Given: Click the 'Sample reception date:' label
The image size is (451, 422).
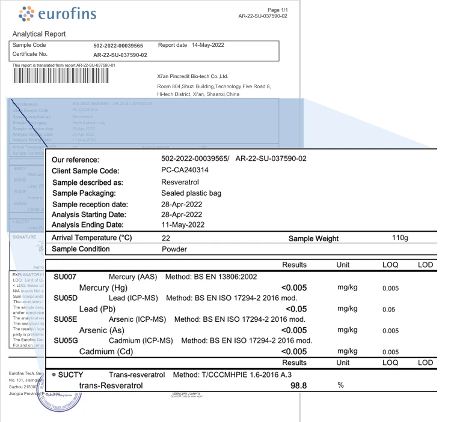Looking at the screenshot, I should pos(90,205).
